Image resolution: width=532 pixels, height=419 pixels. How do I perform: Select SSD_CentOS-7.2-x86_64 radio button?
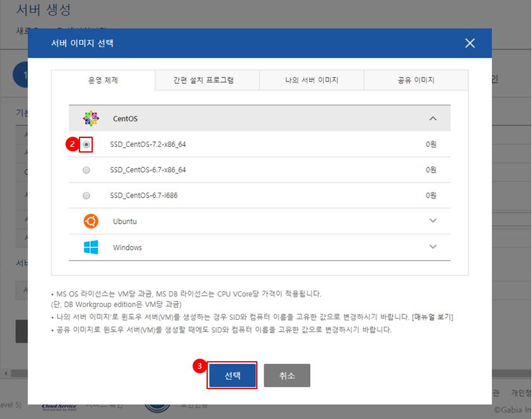pos(86,144)
